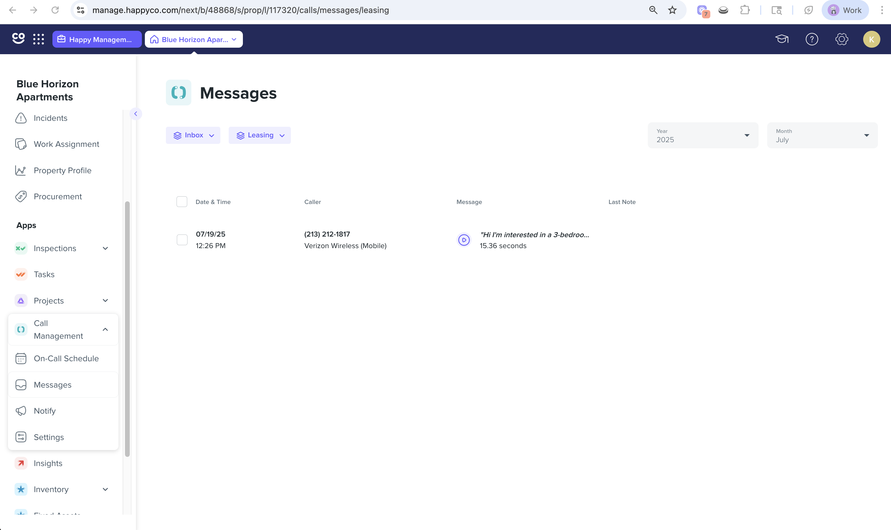Open the K user avatar menu
Screen dimensions: 891x530
(x=871, y=39)
